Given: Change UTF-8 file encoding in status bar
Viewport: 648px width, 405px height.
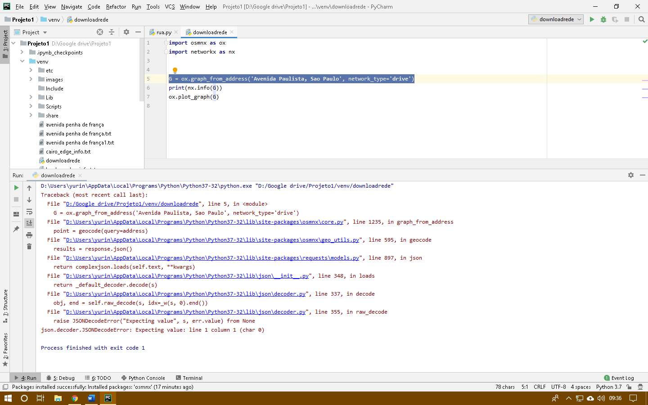Looking at the screenshot, I should click(558, 387).
